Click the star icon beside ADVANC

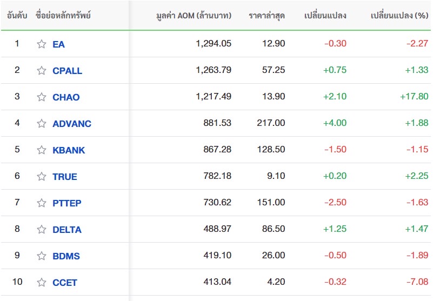[x=42, y=123]
